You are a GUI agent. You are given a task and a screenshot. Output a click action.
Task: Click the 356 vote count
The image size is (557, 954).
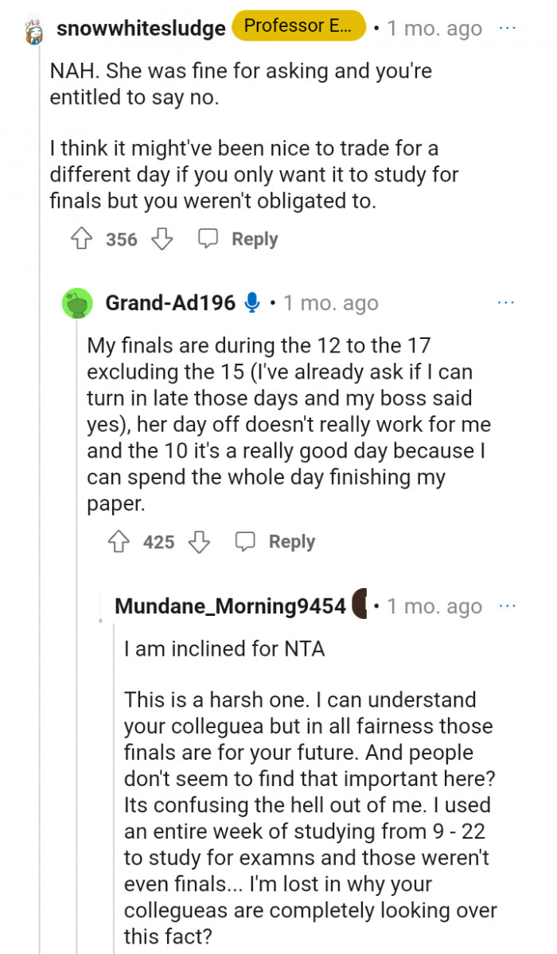click(122, 239)
